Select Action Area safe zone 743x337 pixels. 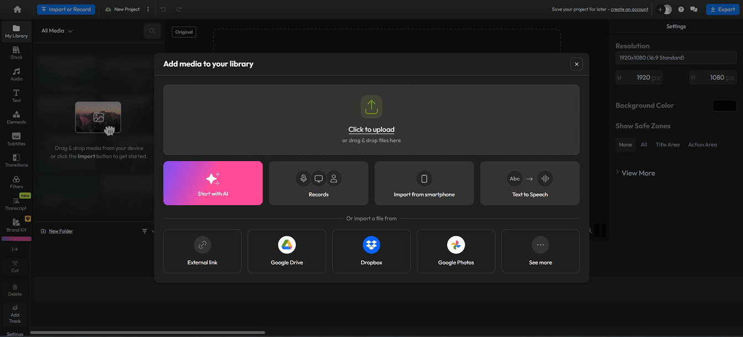click(x=702, y=145)
